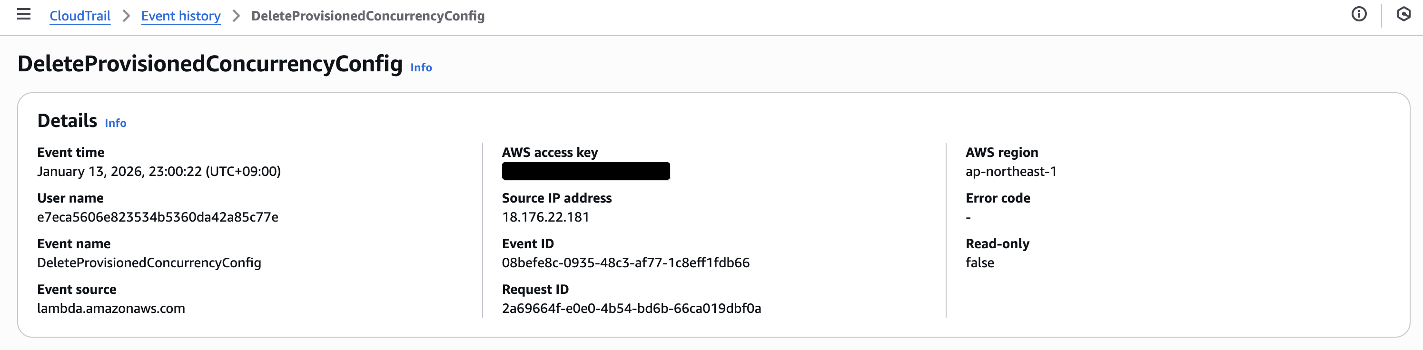
Task: Click the Source IP address 18.176.22.181
Action: click(545, 217)
